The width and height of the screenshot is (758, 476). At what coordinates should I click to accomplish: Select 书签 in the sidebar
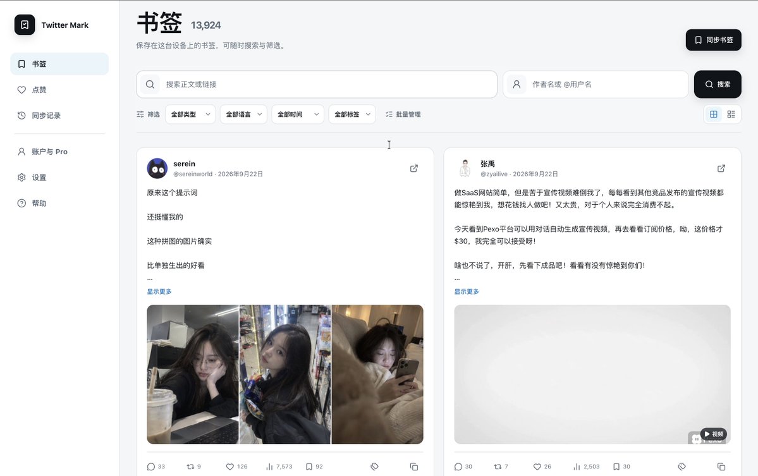(59, 64)
